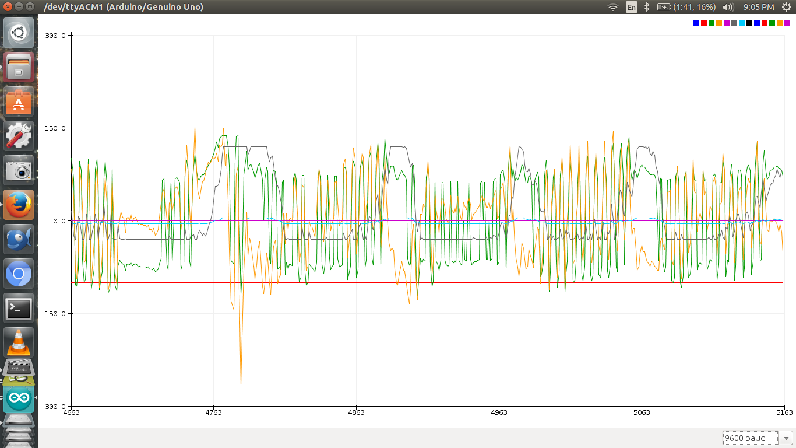796x448 pixels.
Task: Open Chromium browser from the dock
Action: (19, 274)
